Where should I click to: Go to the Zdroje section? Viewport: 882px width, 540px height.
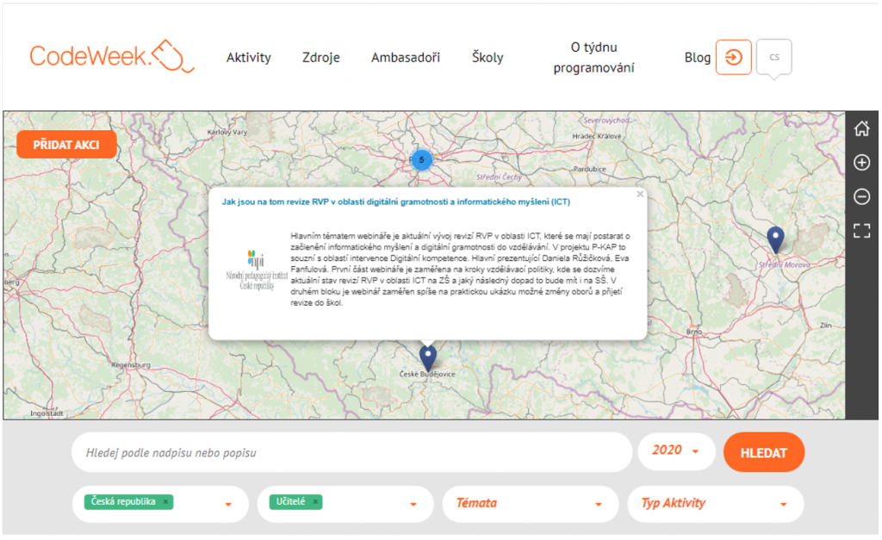coord(320,58)
